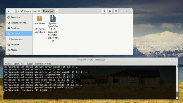Click the "Configurando teamviewer (13.1.3026)" line
183x103 pixels.
29,90
